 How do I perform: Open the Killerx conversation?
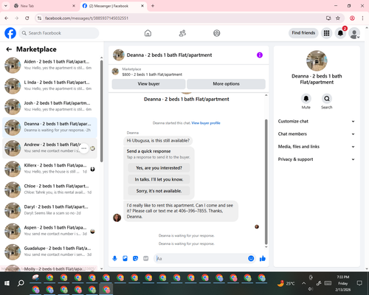point(49,169)
